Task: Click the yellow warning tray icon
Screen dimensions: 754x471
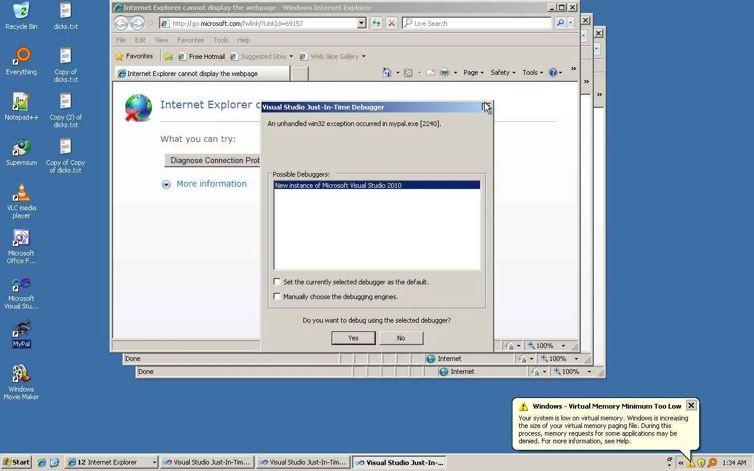Action: pyautogui.click(x=690, y=463)
